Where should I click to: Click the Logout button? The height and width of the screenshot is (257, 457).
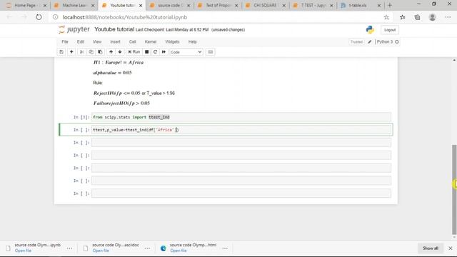pos(390,30)
